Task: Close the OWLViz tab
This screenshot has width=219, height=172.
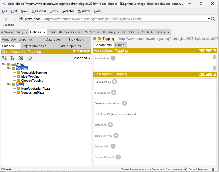Action: pos(98,32)
